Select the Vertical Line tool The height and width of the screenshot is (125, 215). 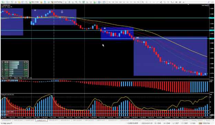click(x=150, y=2)
